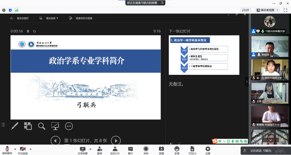Go to the previous slide arrow
This screenshot has width=291, height=155.
[x=55, y=140]
